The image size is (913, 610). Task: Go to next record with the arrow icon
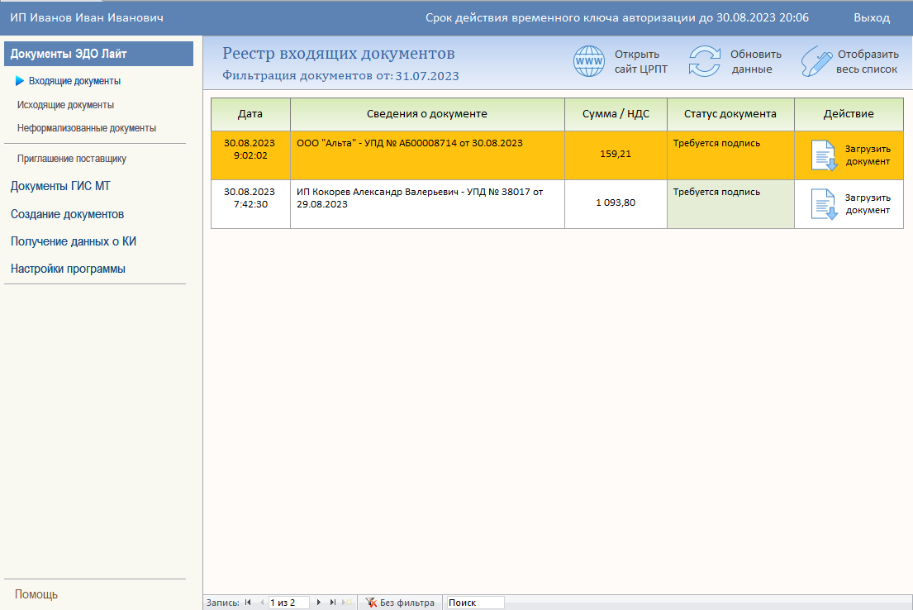pos(318,602)
